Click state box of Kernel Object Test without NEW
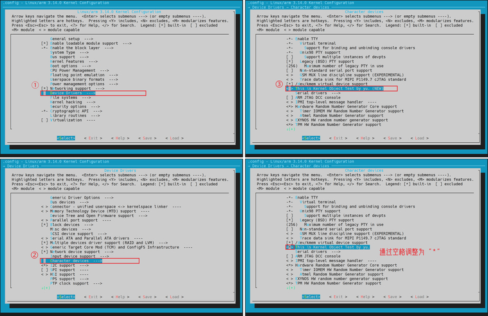488x316 pixels. click(x=290, y=247)
